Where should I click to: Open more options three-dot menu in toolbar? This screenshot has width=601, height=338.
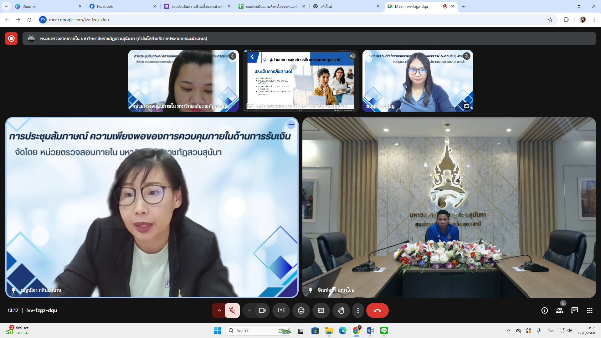click(358, 310)
